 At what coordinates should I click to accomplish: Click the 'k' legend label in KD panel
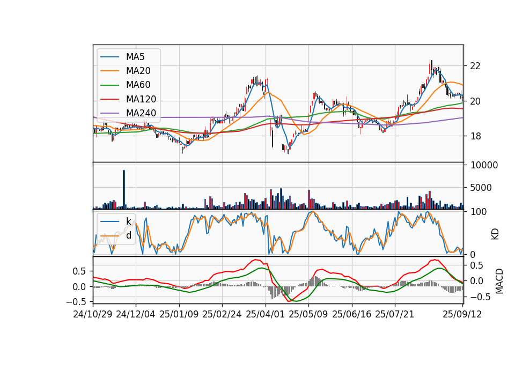coord(128,221)
